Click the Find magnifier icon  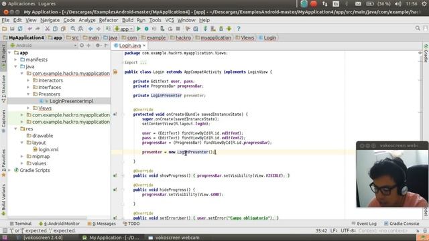pos(73,29)
